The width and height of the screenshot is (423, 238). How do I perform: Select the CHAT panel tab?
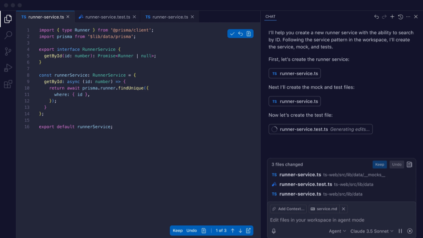point(270,17)
